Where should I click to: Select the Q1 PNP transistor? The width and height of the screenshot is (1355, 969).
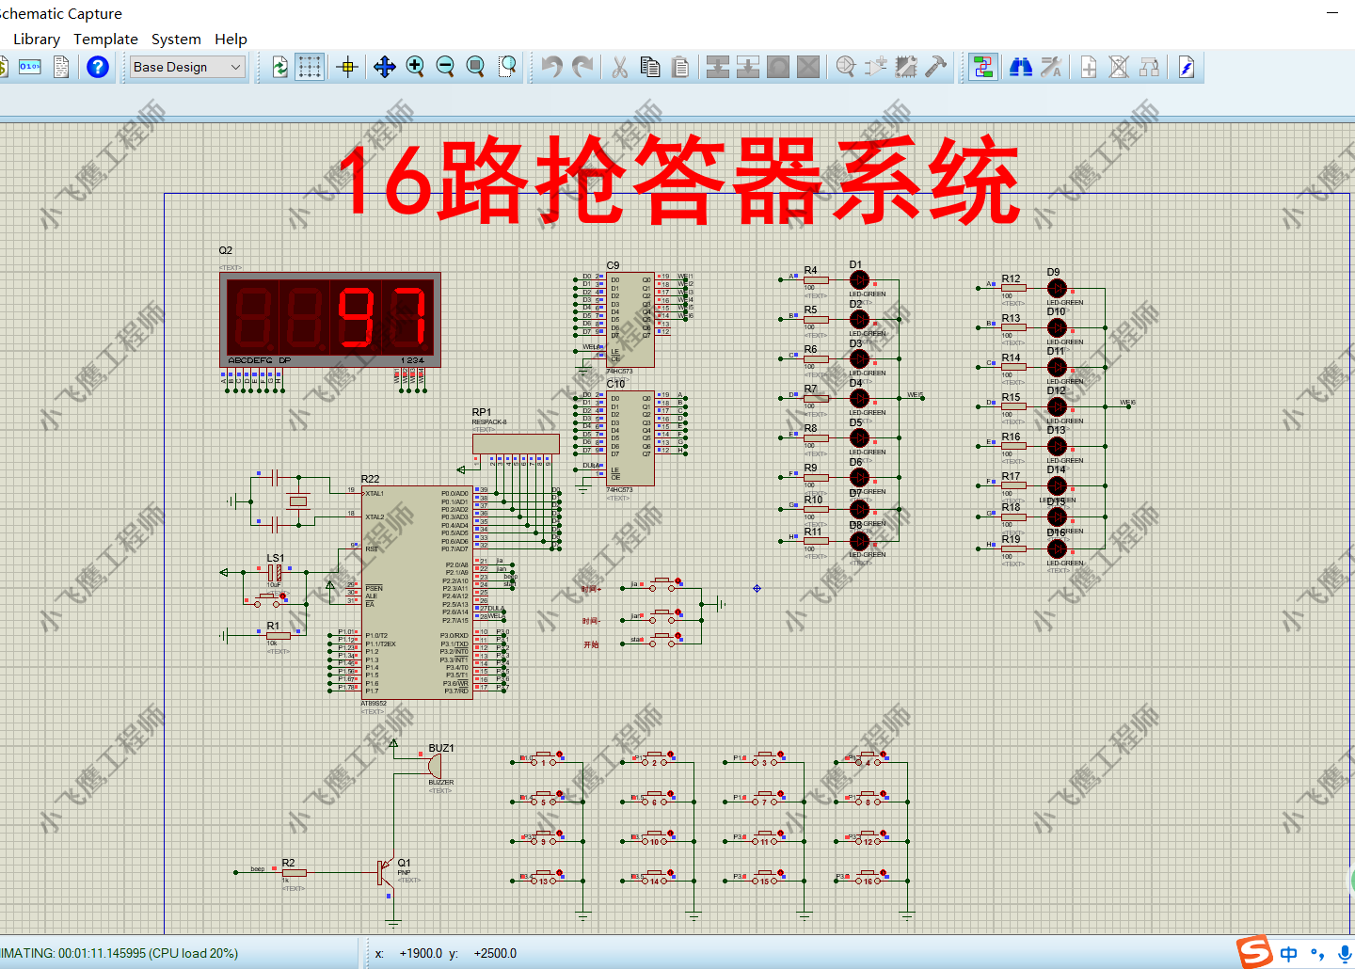tap(386, 872)
